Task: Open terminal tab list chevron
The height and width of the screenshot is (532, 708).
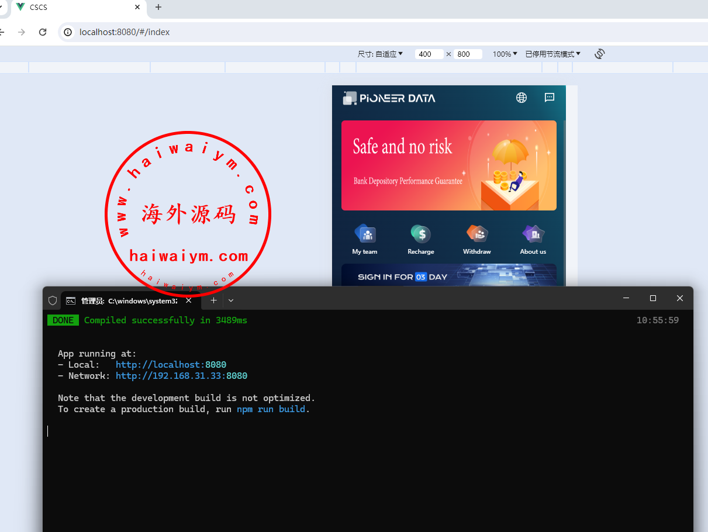Action: click(231, 300)
